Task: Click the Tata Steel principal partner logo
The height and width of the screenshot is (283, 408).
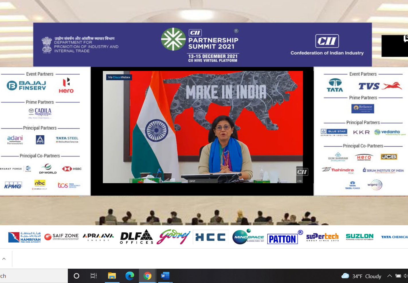Action: point(67,140)
